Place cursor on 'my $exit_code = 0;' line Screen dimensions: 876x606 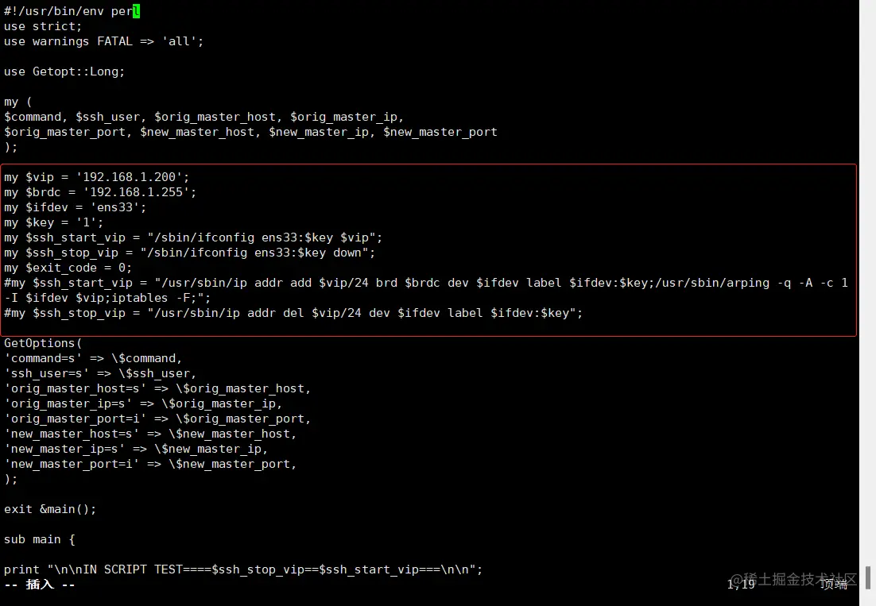click(x=68, y=268)
